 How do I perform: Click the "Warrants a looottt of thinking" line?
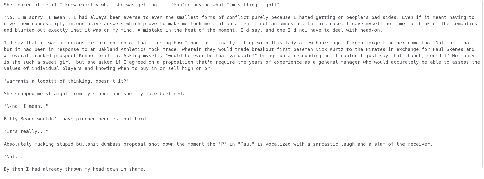(x=66, y=81)
